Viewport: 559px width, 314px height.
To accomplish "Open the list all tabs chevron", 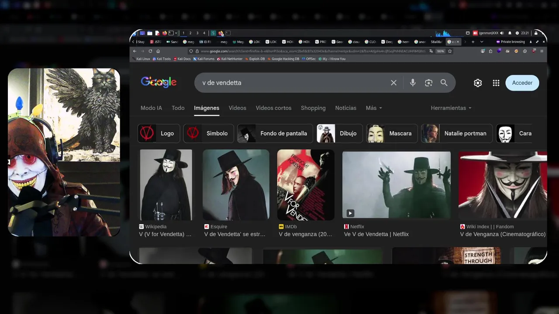I will pyautogui.click(x=482, y=42).
